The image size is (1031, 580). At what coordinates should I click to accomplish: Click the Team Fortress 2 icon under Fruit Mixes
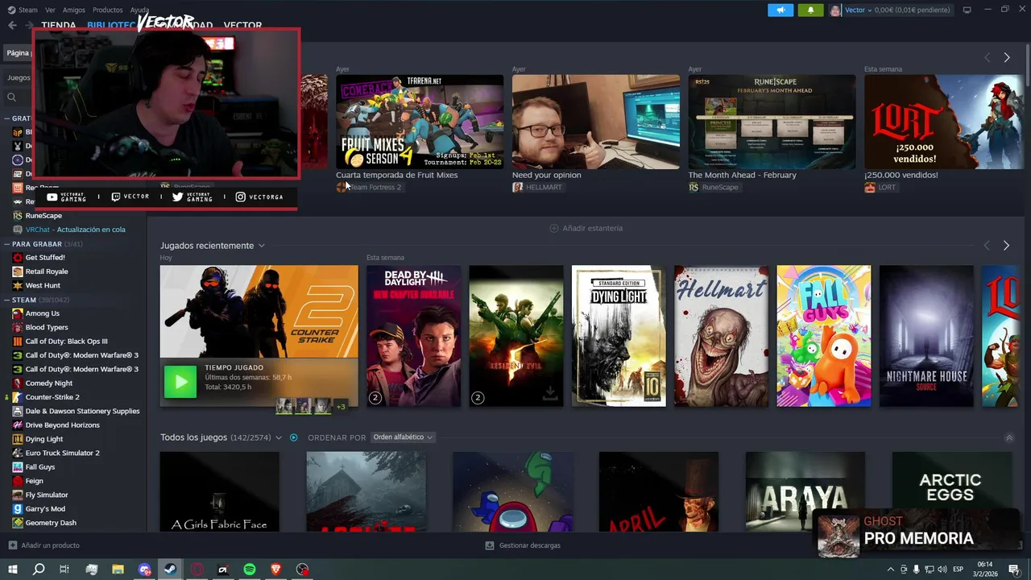[x=342, y=187]
